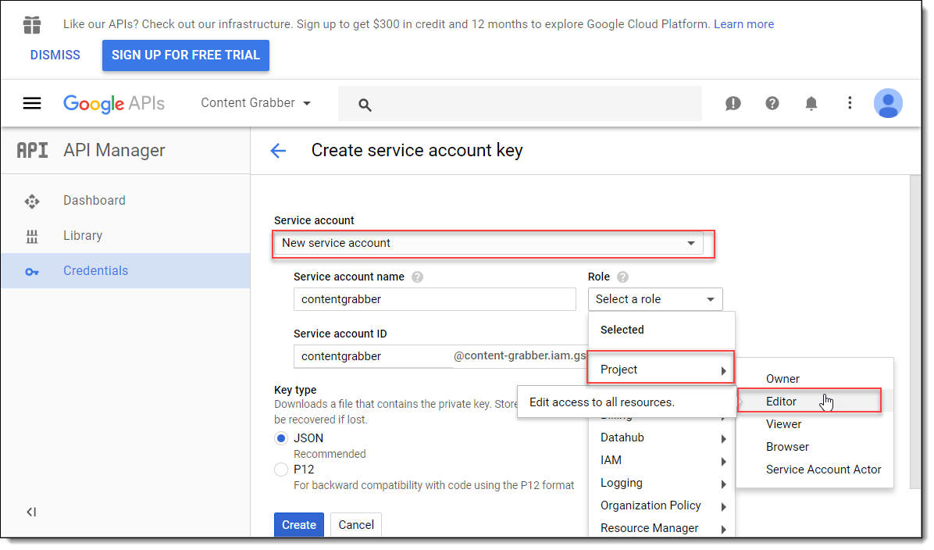
Task: Open the Select a role dropdown
Action: click(x=655, y=299)
